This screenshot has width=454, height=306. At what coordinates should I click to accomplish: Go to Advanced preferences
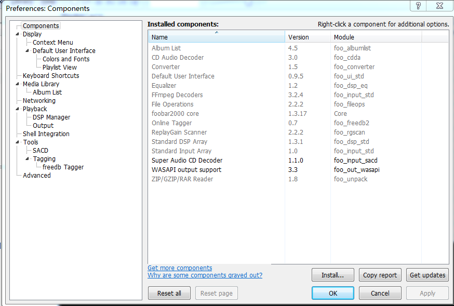point(37,176)
